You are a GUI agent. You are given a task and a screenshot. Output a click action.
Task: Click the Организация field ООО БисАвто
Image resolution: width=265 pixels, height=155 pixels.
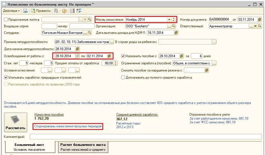pyautogui.click(x=146, y=26)
